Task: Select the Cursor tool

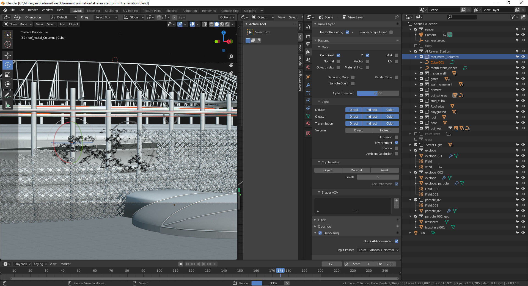Action: (8, 44)
